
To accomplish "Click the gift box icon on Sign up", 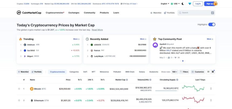I will 216,3.
